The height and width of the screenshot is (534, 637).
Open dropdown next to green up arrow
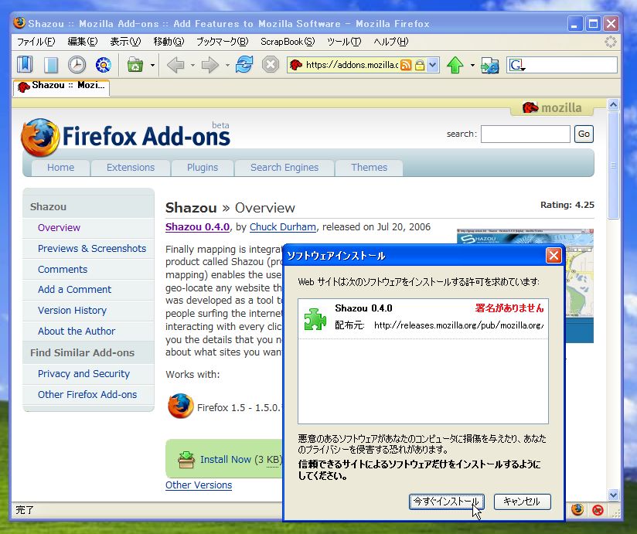coord(472,65)
